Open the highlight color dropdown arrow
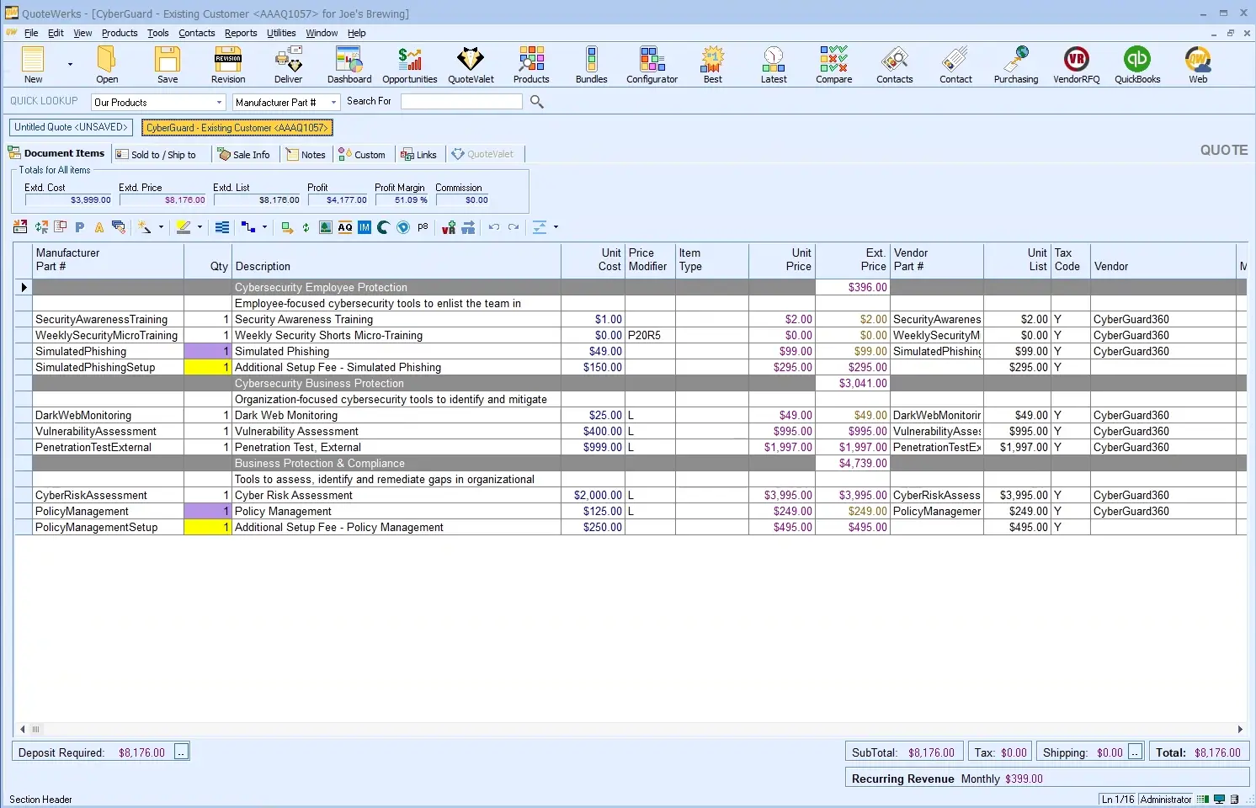1256x808 pixels. pyautogui.click(x=200, y=227)
